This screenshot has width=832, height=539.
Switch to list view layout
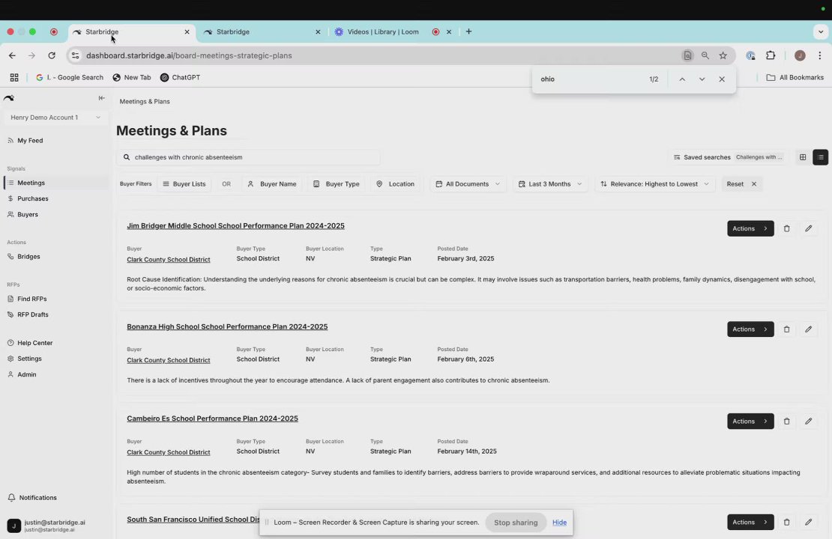click(x=820, y=157)
